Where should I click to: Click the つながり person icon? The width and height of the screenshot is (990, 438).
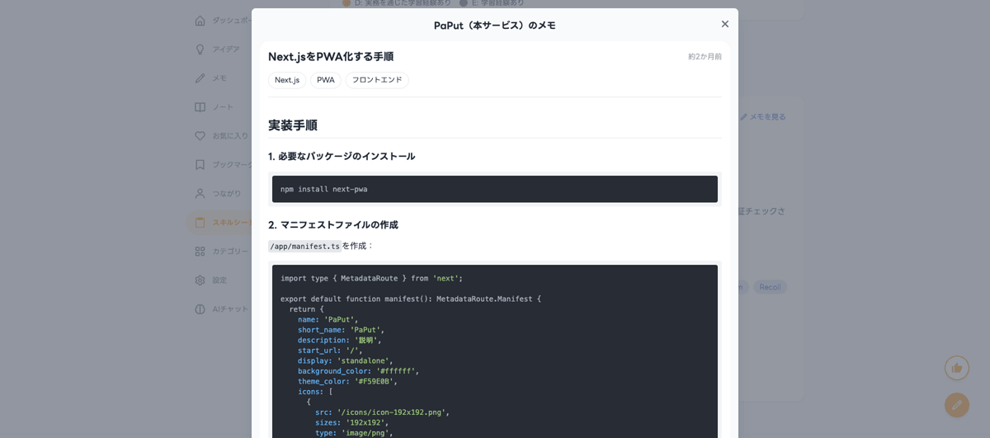(200, 193)
